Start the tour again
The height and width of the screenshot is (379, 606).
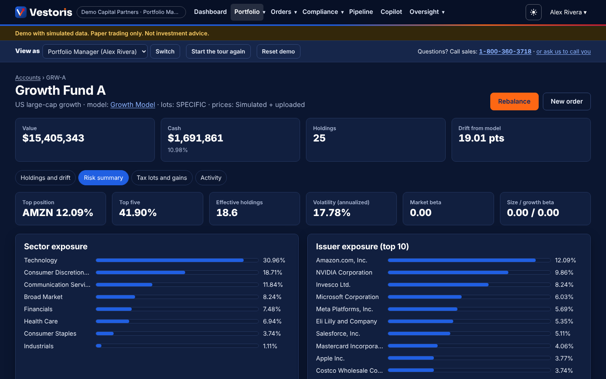(x=218, y=51)
